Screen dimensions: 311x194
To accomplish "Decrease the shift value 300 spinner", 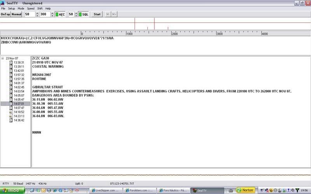I will point(52,16).
